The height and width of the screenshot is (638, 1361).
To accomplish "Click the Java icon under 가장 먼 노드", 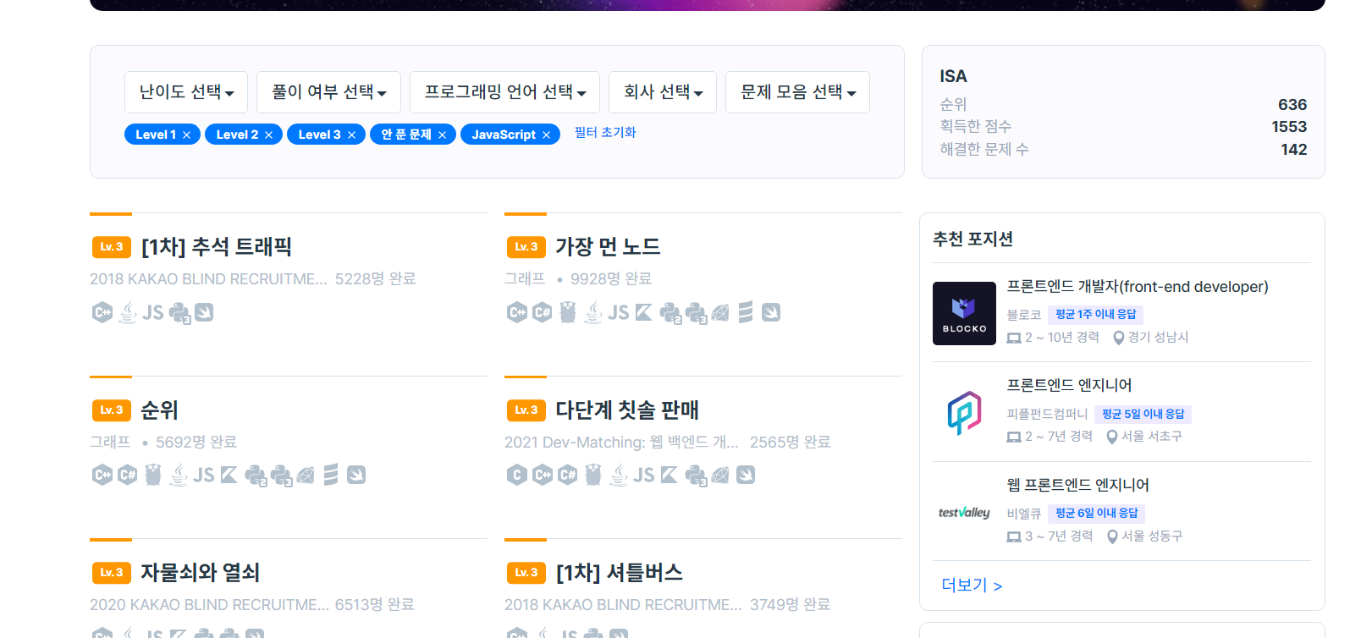I will click(594, 312).
